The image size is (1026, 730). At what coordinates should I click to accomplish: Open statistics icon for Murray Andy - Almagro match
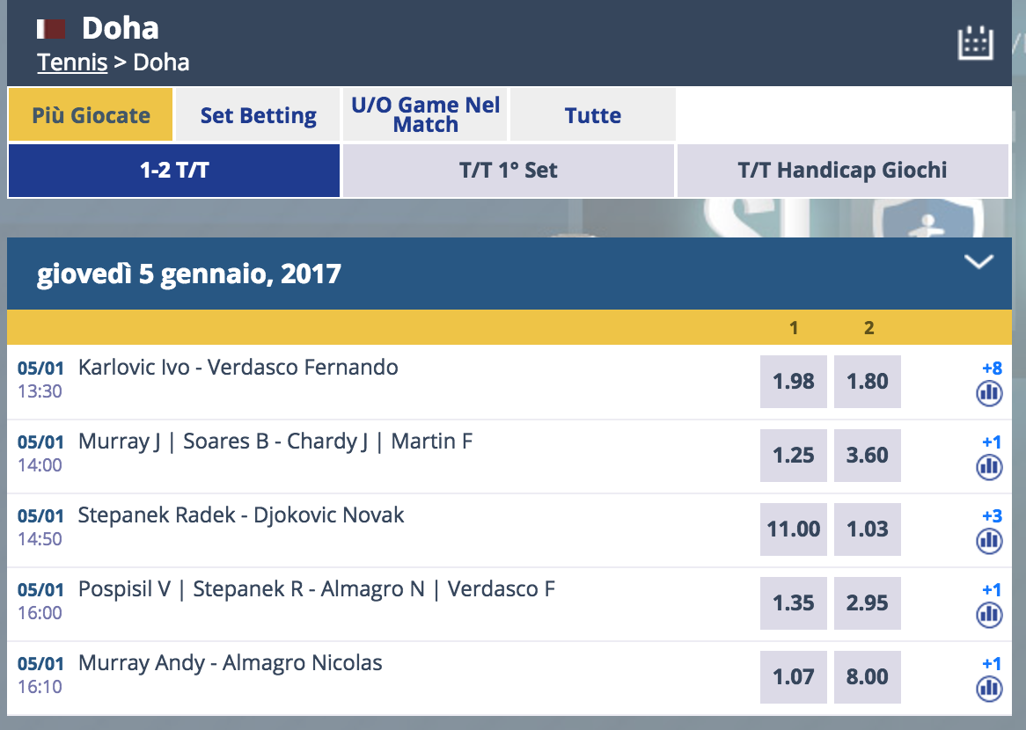pos(989,689)
